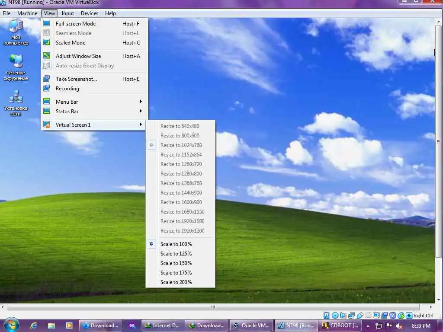This screenshot has height=332, width=443.
Task: Choose Resize to 1920x1080 option
Action: pos(180,221)
